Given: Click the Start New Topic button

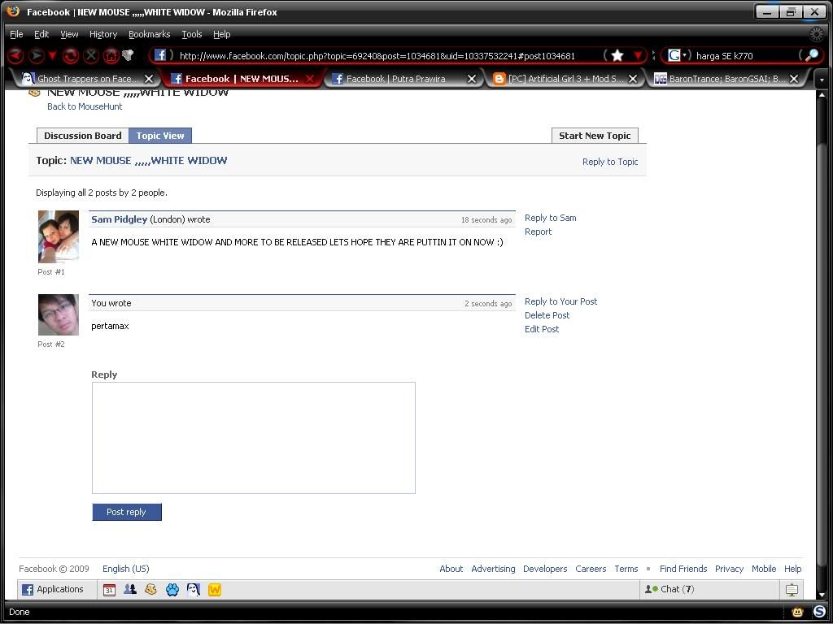Looking at the screenshot, I should (594, 136).
